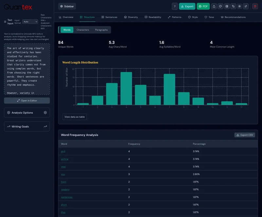The width and height of the screenshot is (262, 217).
Task: Click the Export CSV button
Action: (245, 135)
